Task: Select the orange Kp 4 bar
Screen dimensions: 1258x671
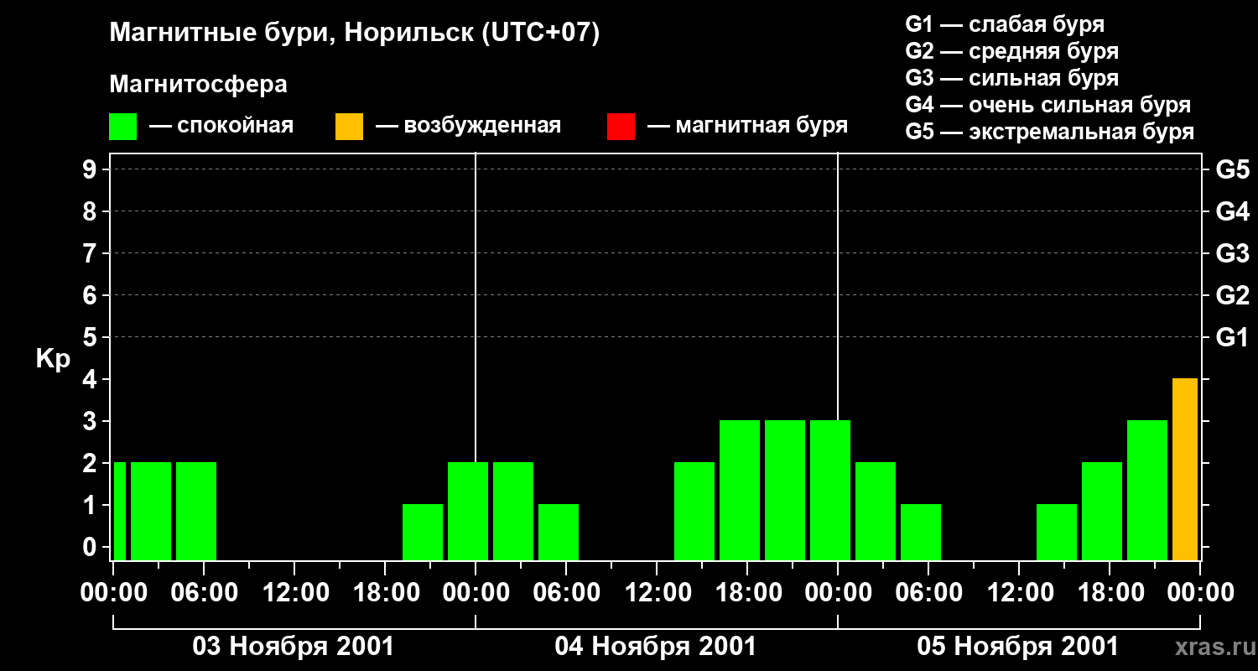Action: click(1185, 469)
